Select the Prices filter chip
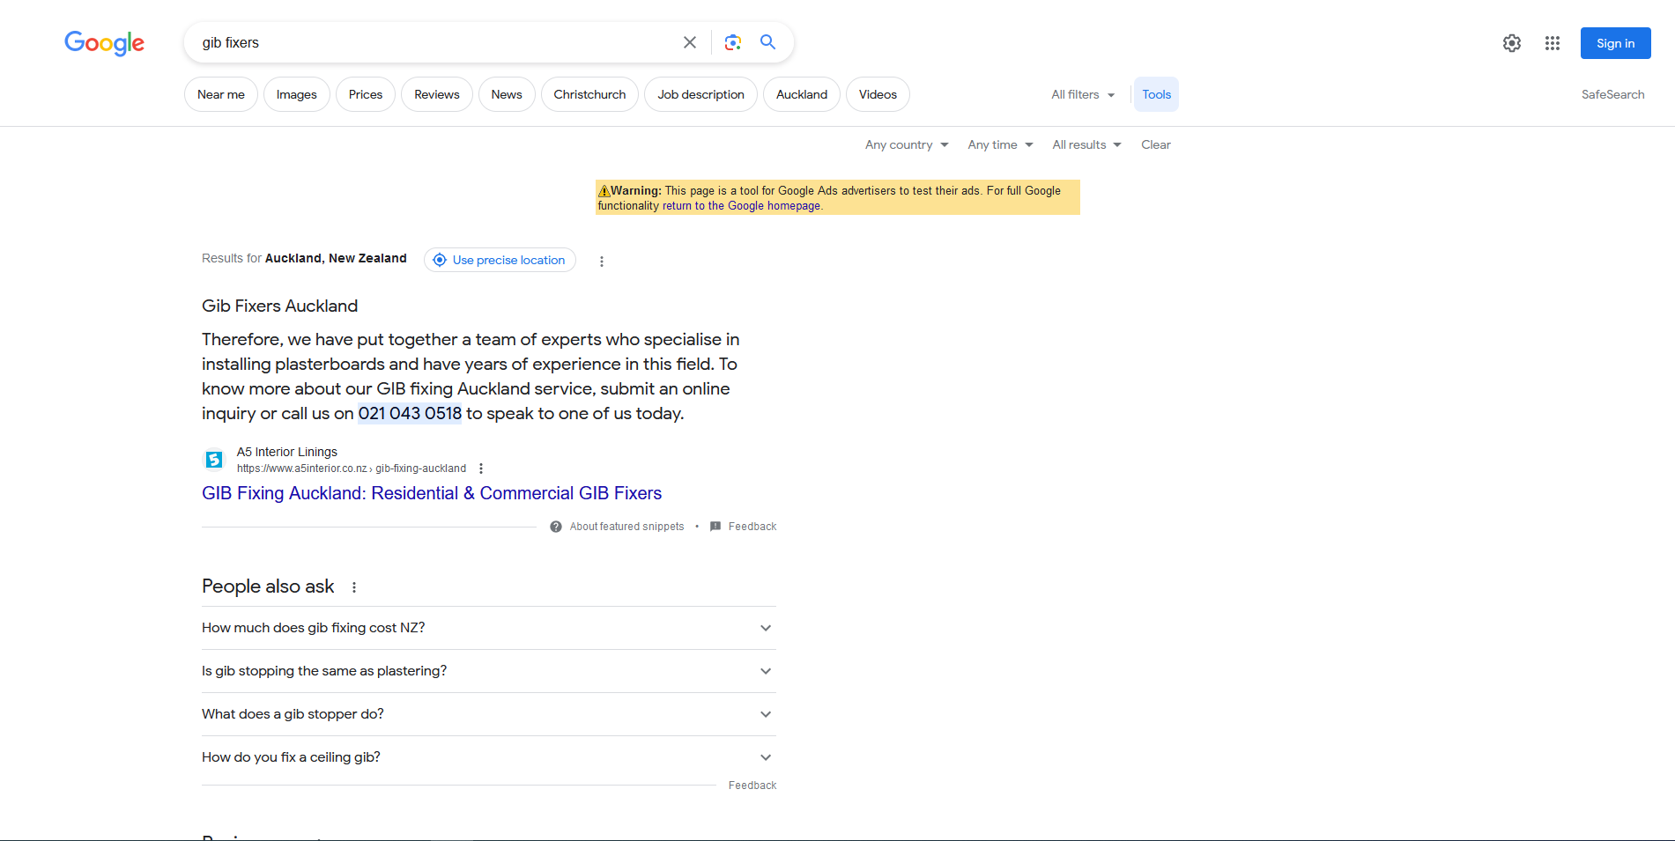The height and width of the screenshot is (841, 1675). click(366, 94)
